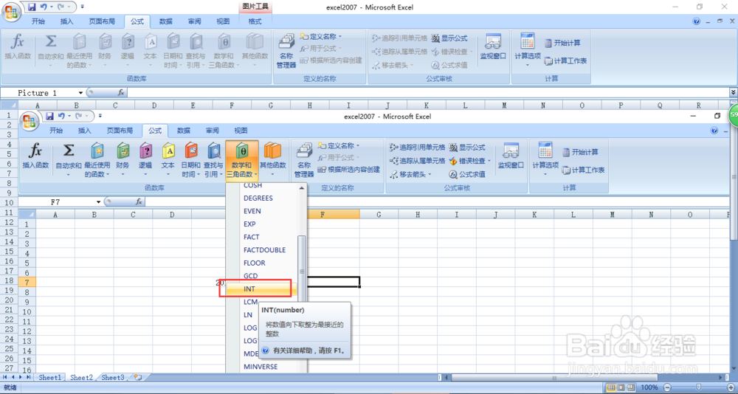Image resolution: width=738 pixels, height=394 pixels.
Task: Select DEGREES in the pictured function list
Action: 258,198
